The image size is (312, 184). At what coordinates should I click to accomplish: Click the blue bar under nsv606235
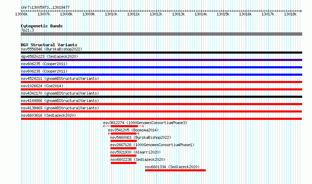click(161, 67)
